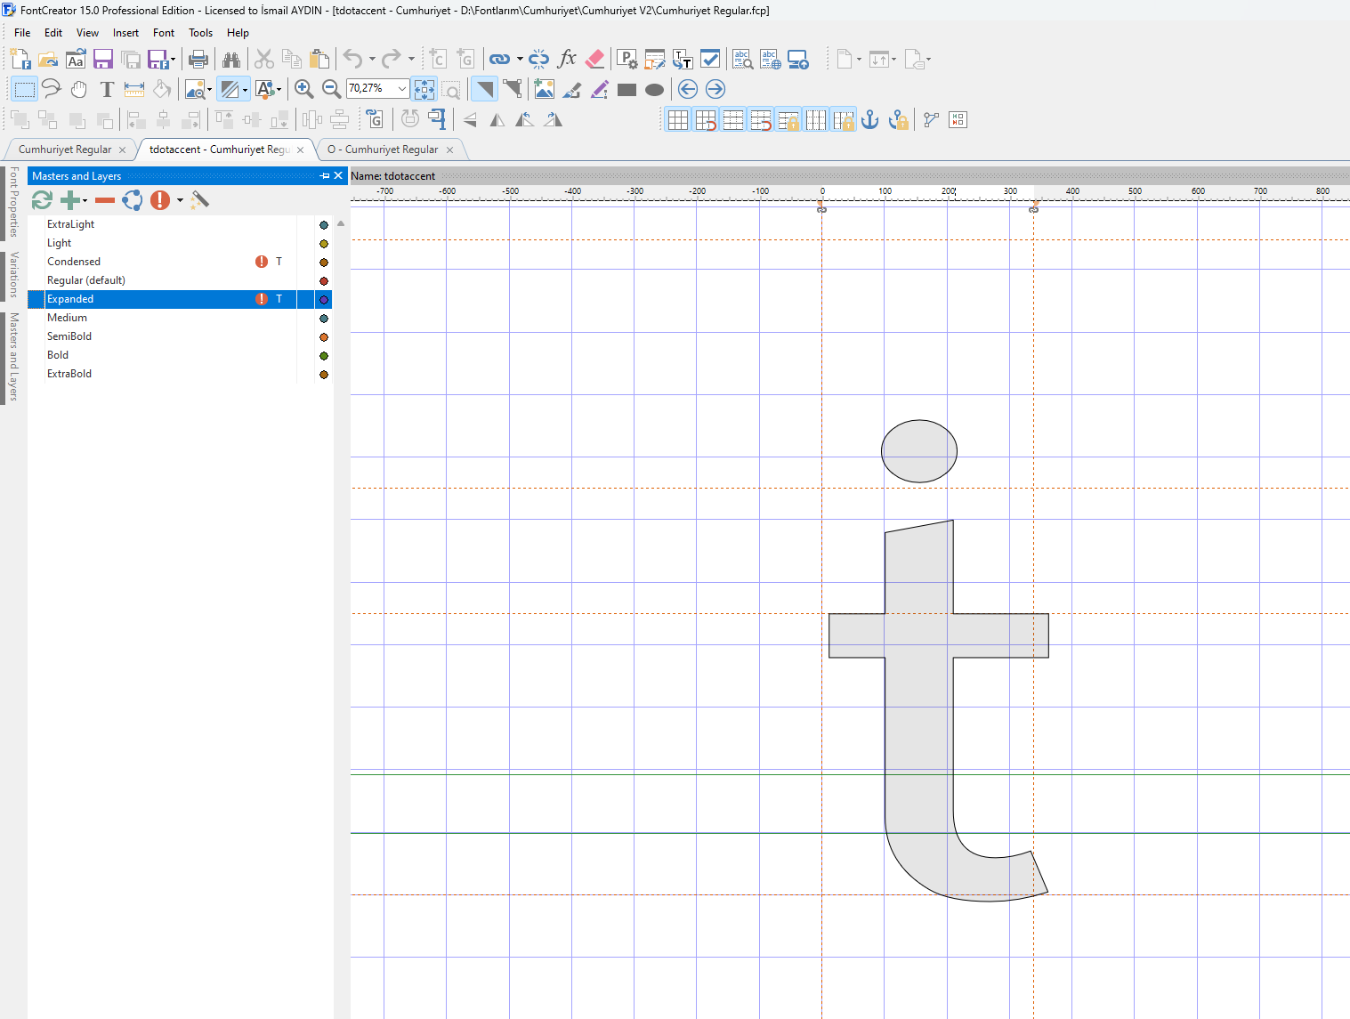Viewport: 1350px width, 1019px height.
Task: Open the zoom level 70,27% combo box
Action: click(378, 88)
